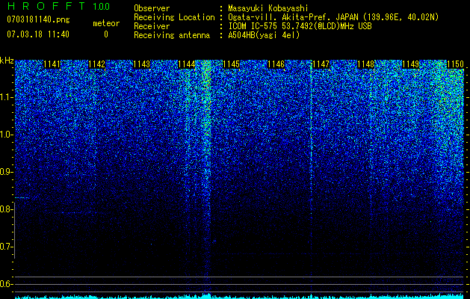This screenshot has height=299, width=470.
Task: Click the 1143 time marker
Action: tap(141, 64)
